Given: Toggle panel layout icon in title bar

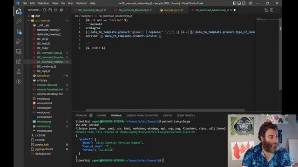Looking at the screenshot, I should tap(239, 3).
